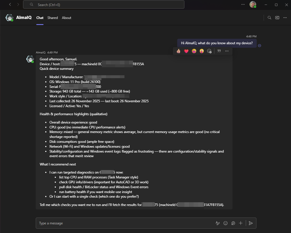Expand more reactions picker
The width and height of the screenshot is (291, 233).
(209, 51)
